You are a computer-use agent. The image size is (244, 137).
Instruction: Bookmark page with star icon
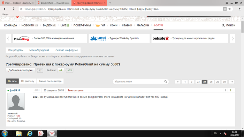point(229,9)
